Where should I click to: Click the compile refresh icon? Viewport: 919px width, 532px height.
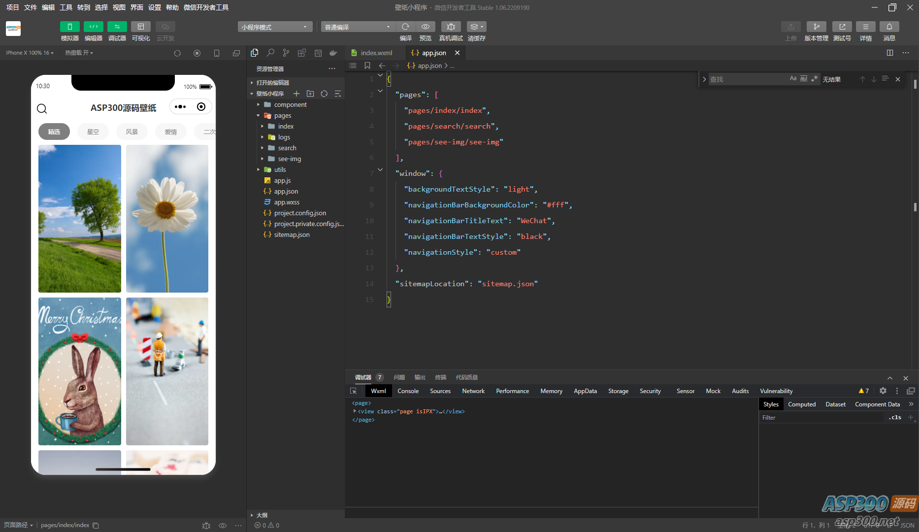(x=405, y=27)
